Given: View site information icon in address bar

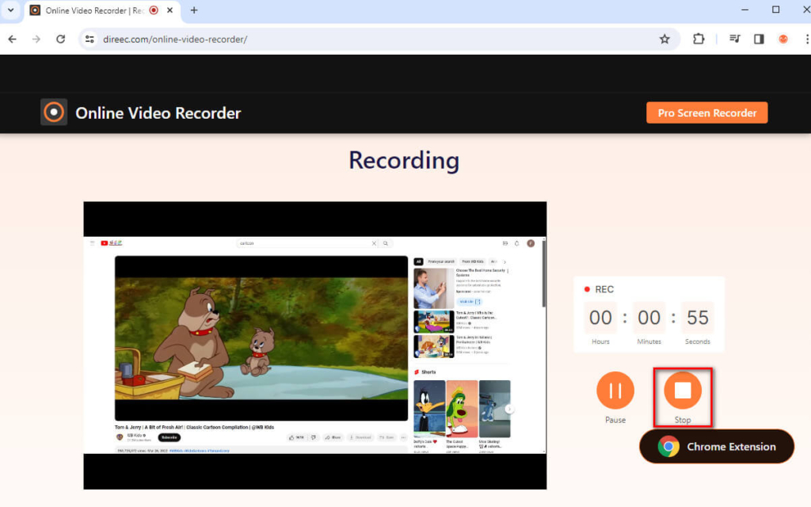Looking at the screenshot, I should pos(89,39).
